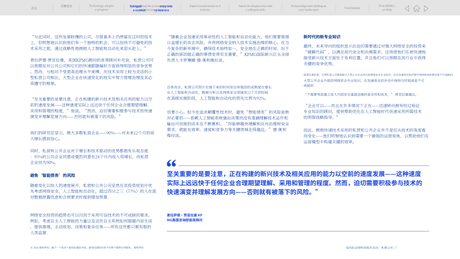Jump to the Conclusion tab

point(352,8)
